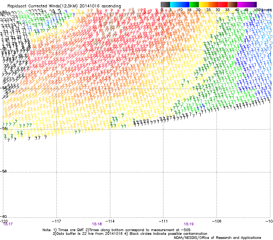Click the gray 0-5 knots legend swatch
273x240 pixels.
coord(165,4)
